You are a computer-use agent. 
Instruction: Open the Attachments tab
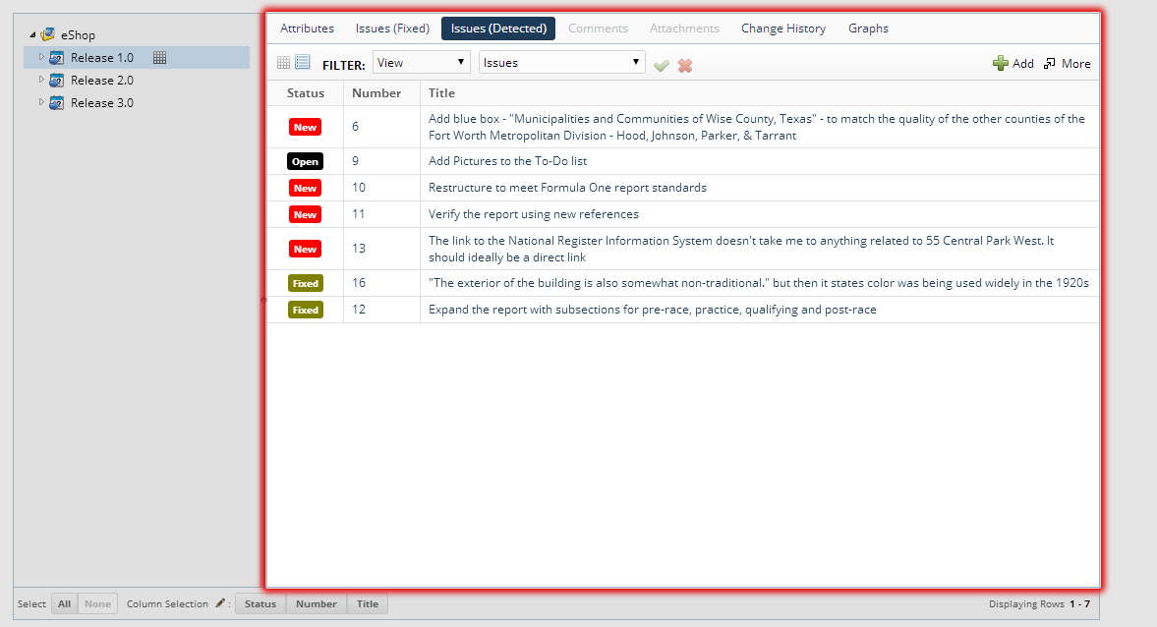[684, 28]
